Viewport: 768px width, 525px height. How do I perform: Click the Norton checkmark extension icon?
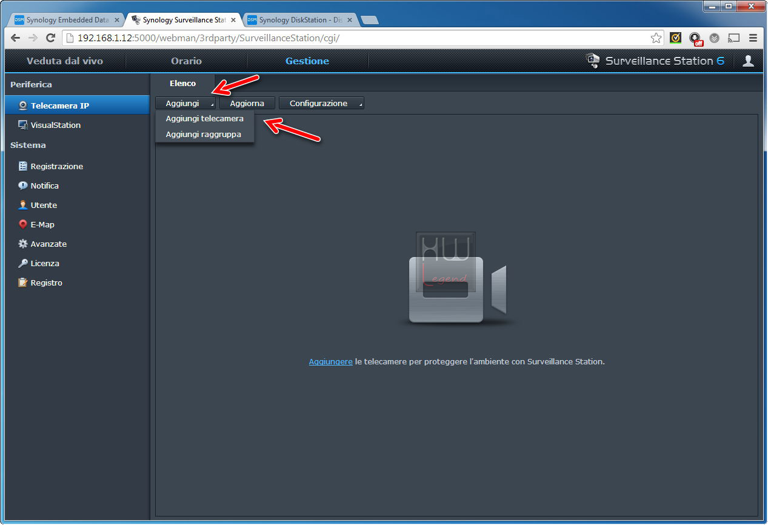pos(675,38)
